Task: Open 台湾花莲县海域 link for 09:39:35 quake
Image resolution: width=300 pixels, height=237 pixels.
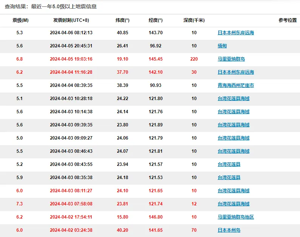Action: click(x=234, y=125)
